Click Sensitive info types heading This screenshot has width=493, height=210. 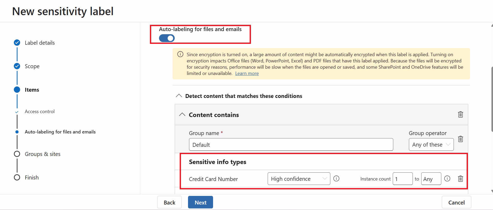(218, 162)
